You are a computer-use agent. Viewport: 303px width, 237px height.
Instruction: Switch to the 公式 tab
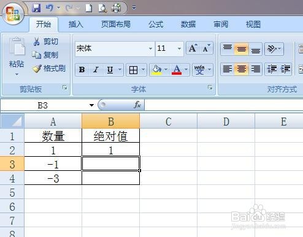(x=156, y=24)
